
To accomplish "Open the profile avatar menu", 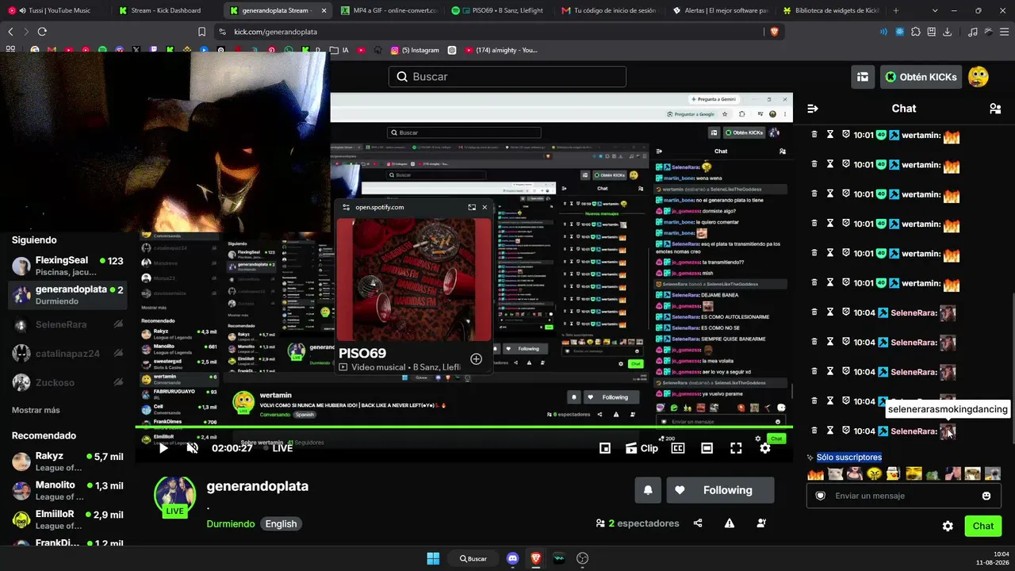I will tap(979, 77).
